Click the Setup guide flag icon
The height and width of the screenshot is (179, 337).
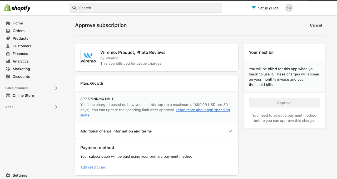[254, 8]
